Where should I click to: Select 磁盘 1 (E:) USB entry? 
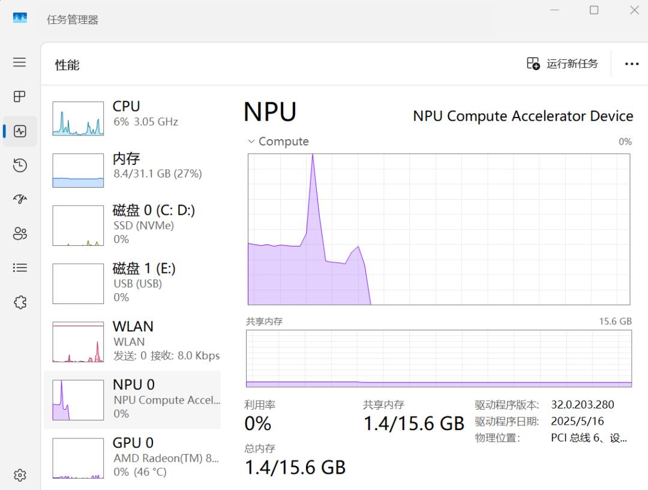click(x=132, y=284)
